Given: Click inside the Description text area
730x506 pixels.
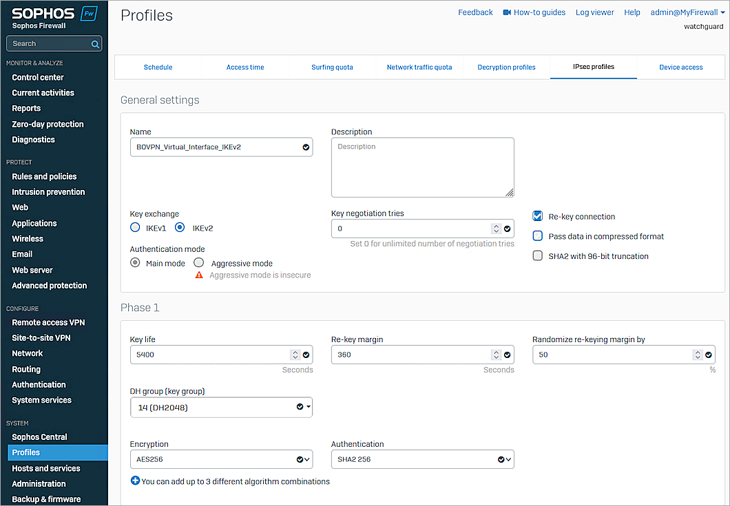Looking at the screenshot, I should click(422, 167).
